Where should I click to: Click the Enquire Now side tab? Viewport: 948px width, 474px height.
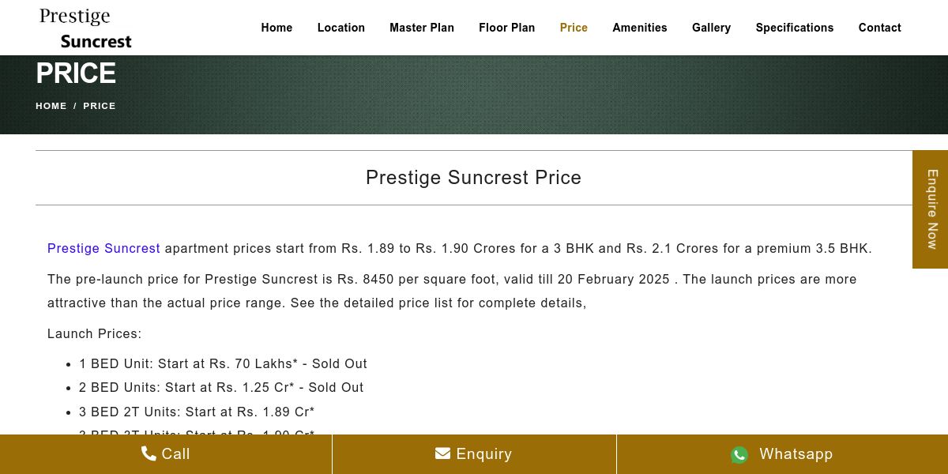click(x=931, y=209)
